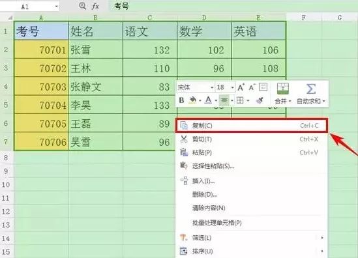This screenshot has width=358, height=258.
Task: Select column G header
Action: click(x=340, y=18)
